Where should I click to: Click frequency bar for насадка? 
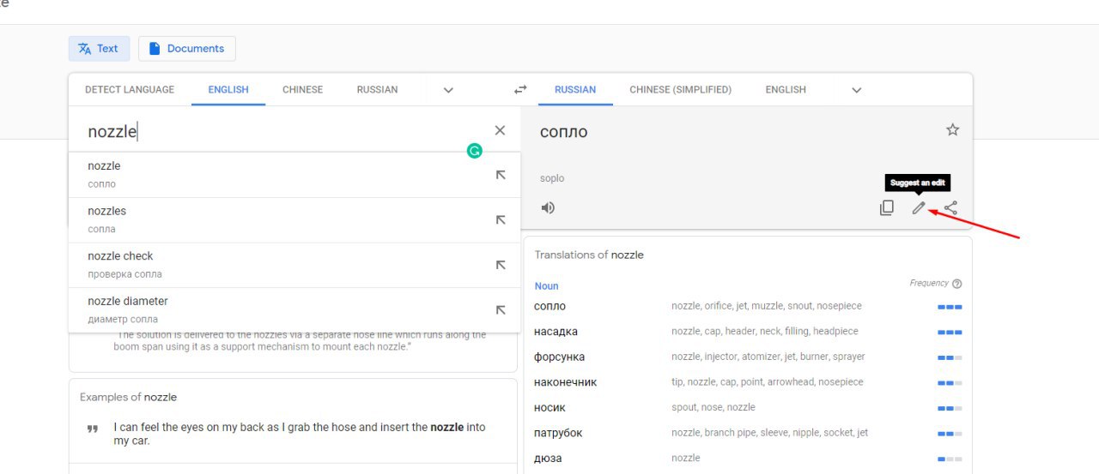(x=950, y=332)
